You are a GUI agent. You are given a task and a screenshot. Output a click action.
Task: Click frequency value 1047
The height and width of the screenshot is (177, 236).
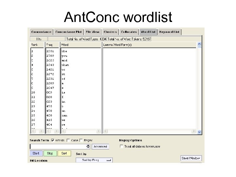point(50,88)
